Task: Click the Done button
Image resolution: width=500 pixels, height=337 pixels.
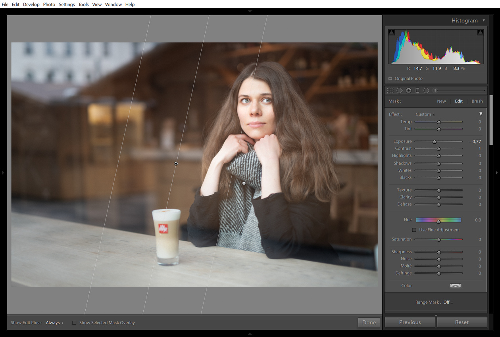Action: (369, 322)
